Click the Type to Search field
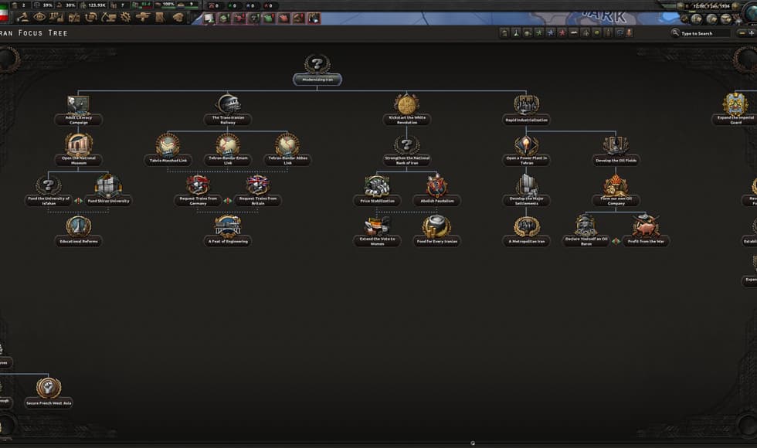The height and width of the screenshot is (448, 757). 704,33
